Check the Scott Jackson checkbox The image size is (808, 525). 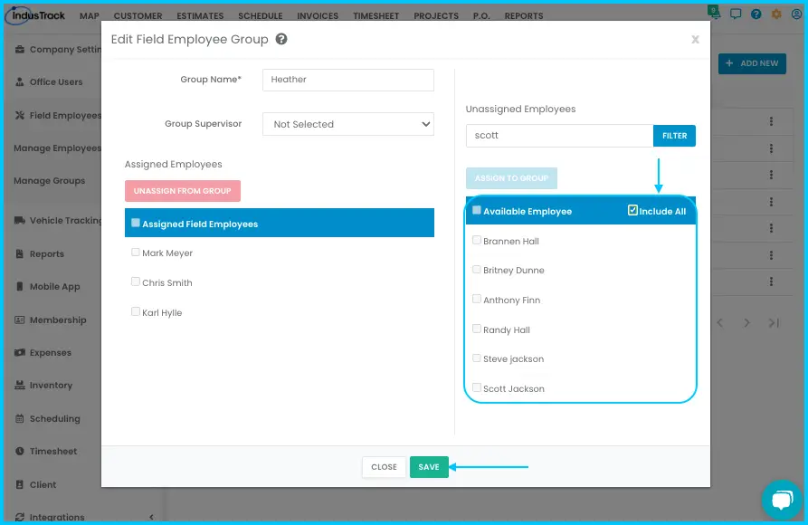(477, 387)
